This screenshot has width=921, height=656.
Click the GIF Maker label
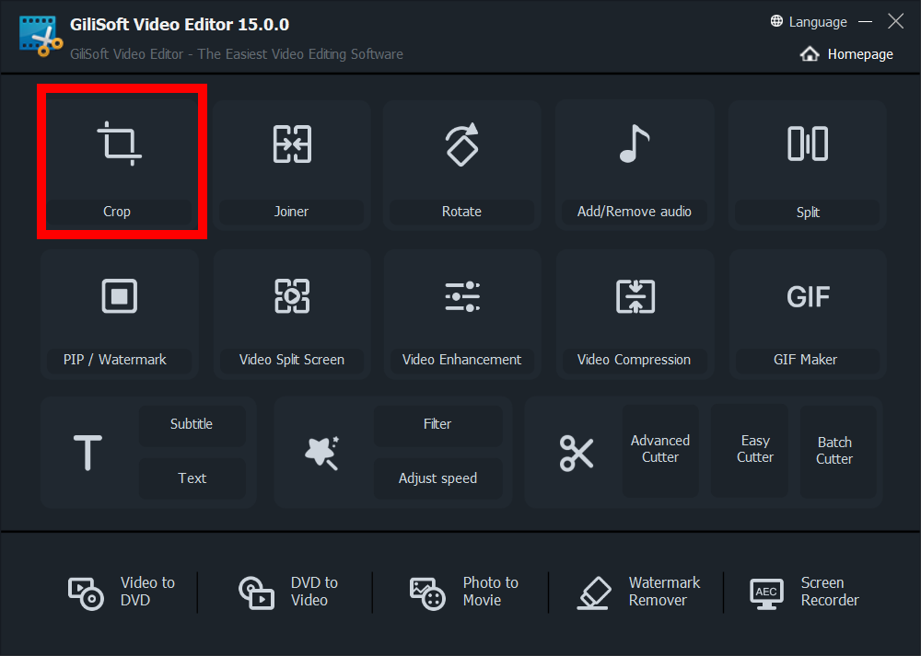(x=805, y=360)
